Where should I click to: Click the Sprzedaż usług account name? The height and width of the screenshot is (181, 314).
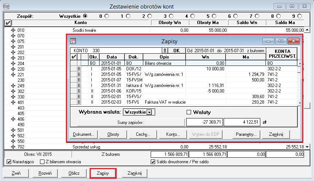[x=86, y=147]
